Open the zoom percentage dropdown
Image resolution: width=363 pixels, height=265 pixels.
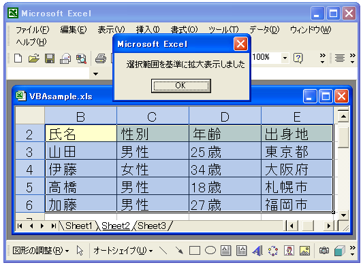tap(285, 58)
